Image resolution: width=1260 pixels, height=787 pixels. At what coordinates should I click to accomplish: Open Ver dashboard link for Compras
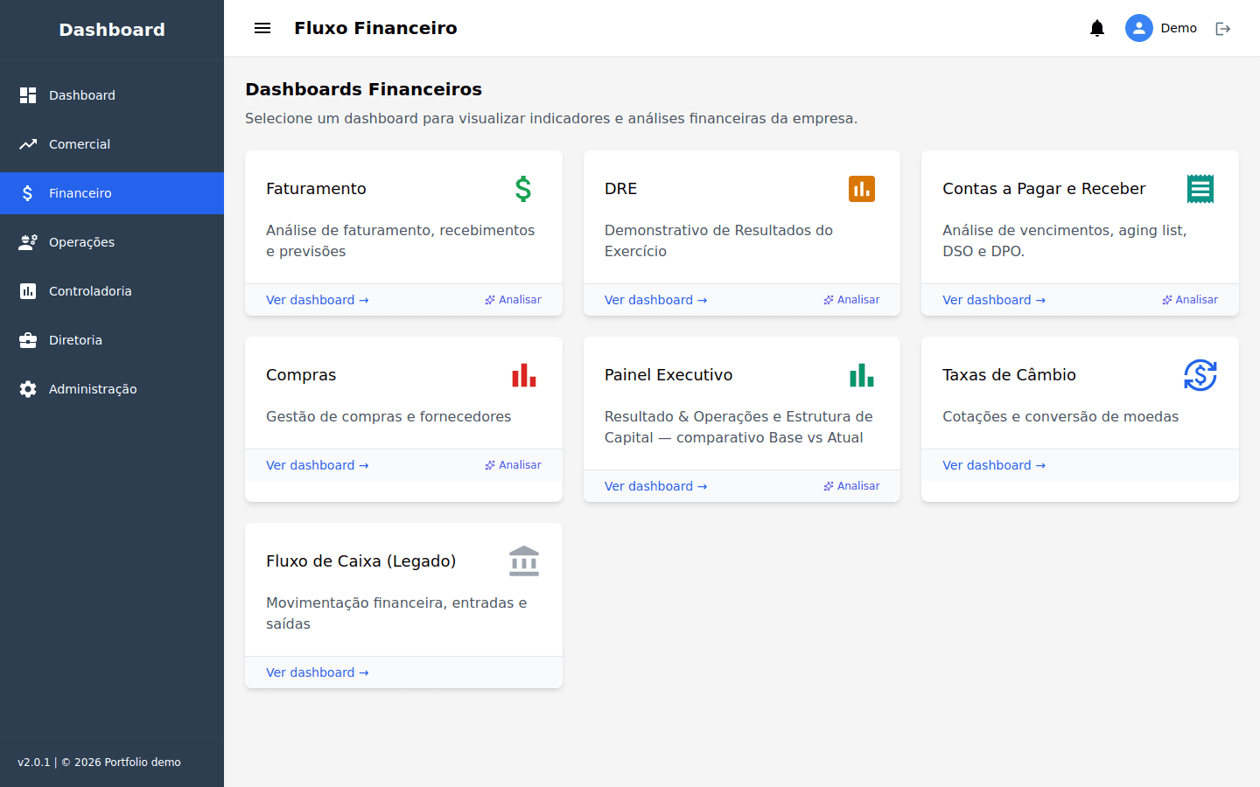(x=318, y=465)
